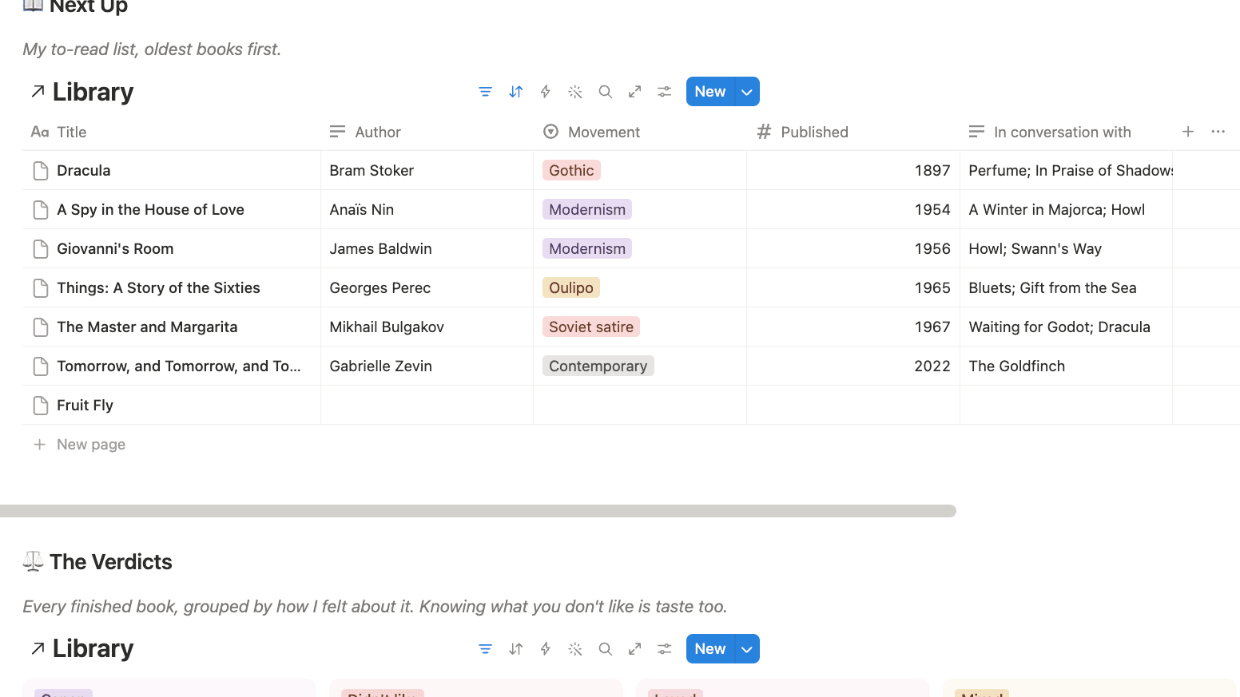
Task: Open the Fruit Fly page icon
Action: [x=41, y=406]
